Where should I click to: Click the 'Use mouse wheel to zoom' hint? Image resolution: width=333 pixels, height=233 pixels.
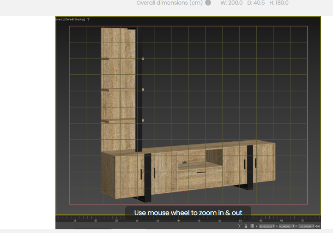(x=188, y=213)
